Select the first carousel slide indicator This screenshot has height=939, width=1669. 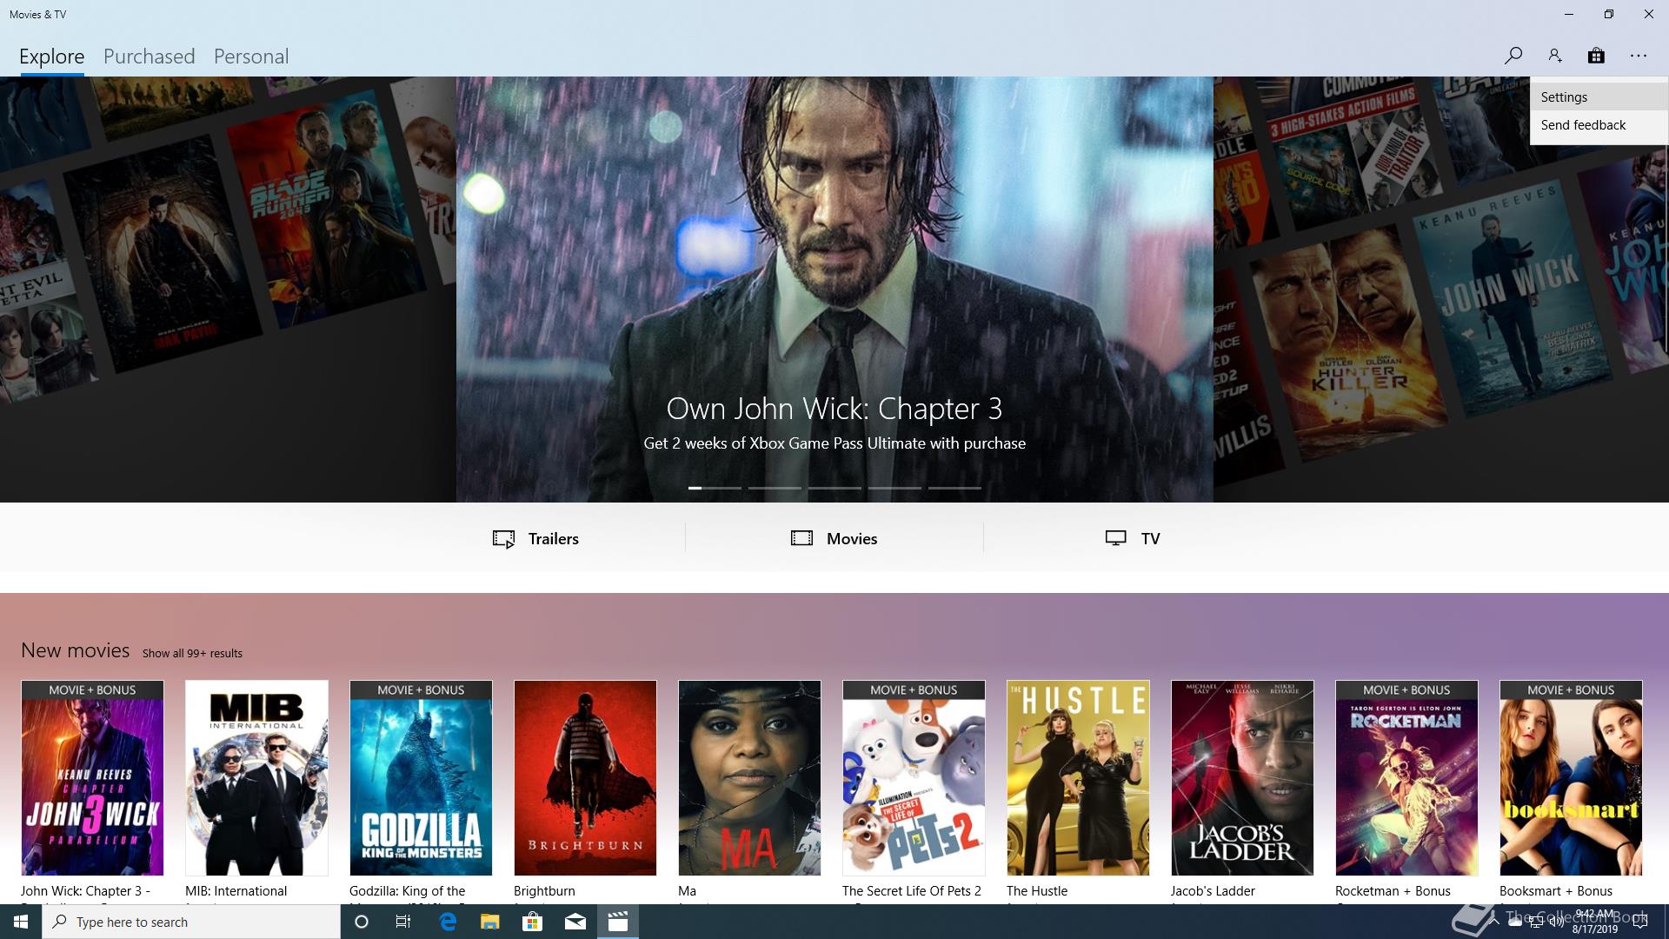tap(715, 488)
